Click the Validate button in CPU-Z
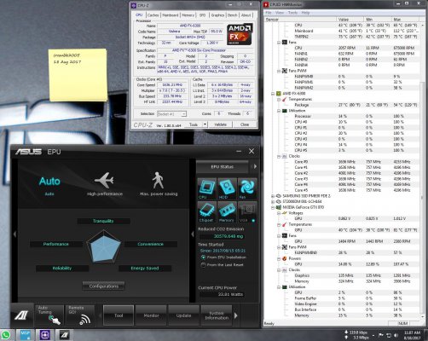 [220, 124]
